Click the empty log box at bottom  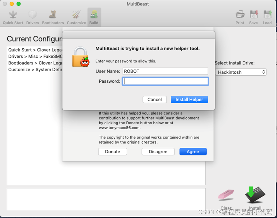click(x=106, y=199)
